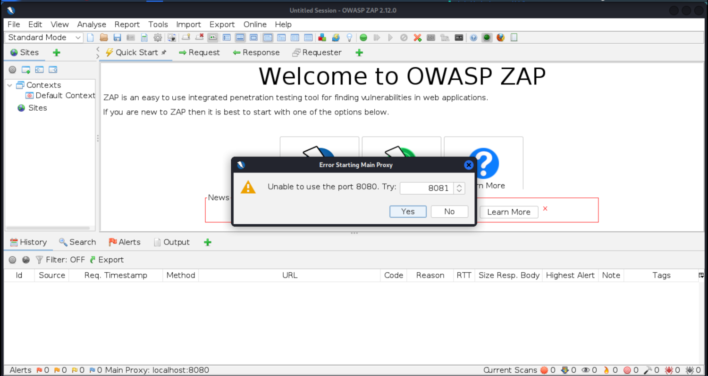Switch to the Output tab
Screen dimensions: 708x376
click(172, 242)
